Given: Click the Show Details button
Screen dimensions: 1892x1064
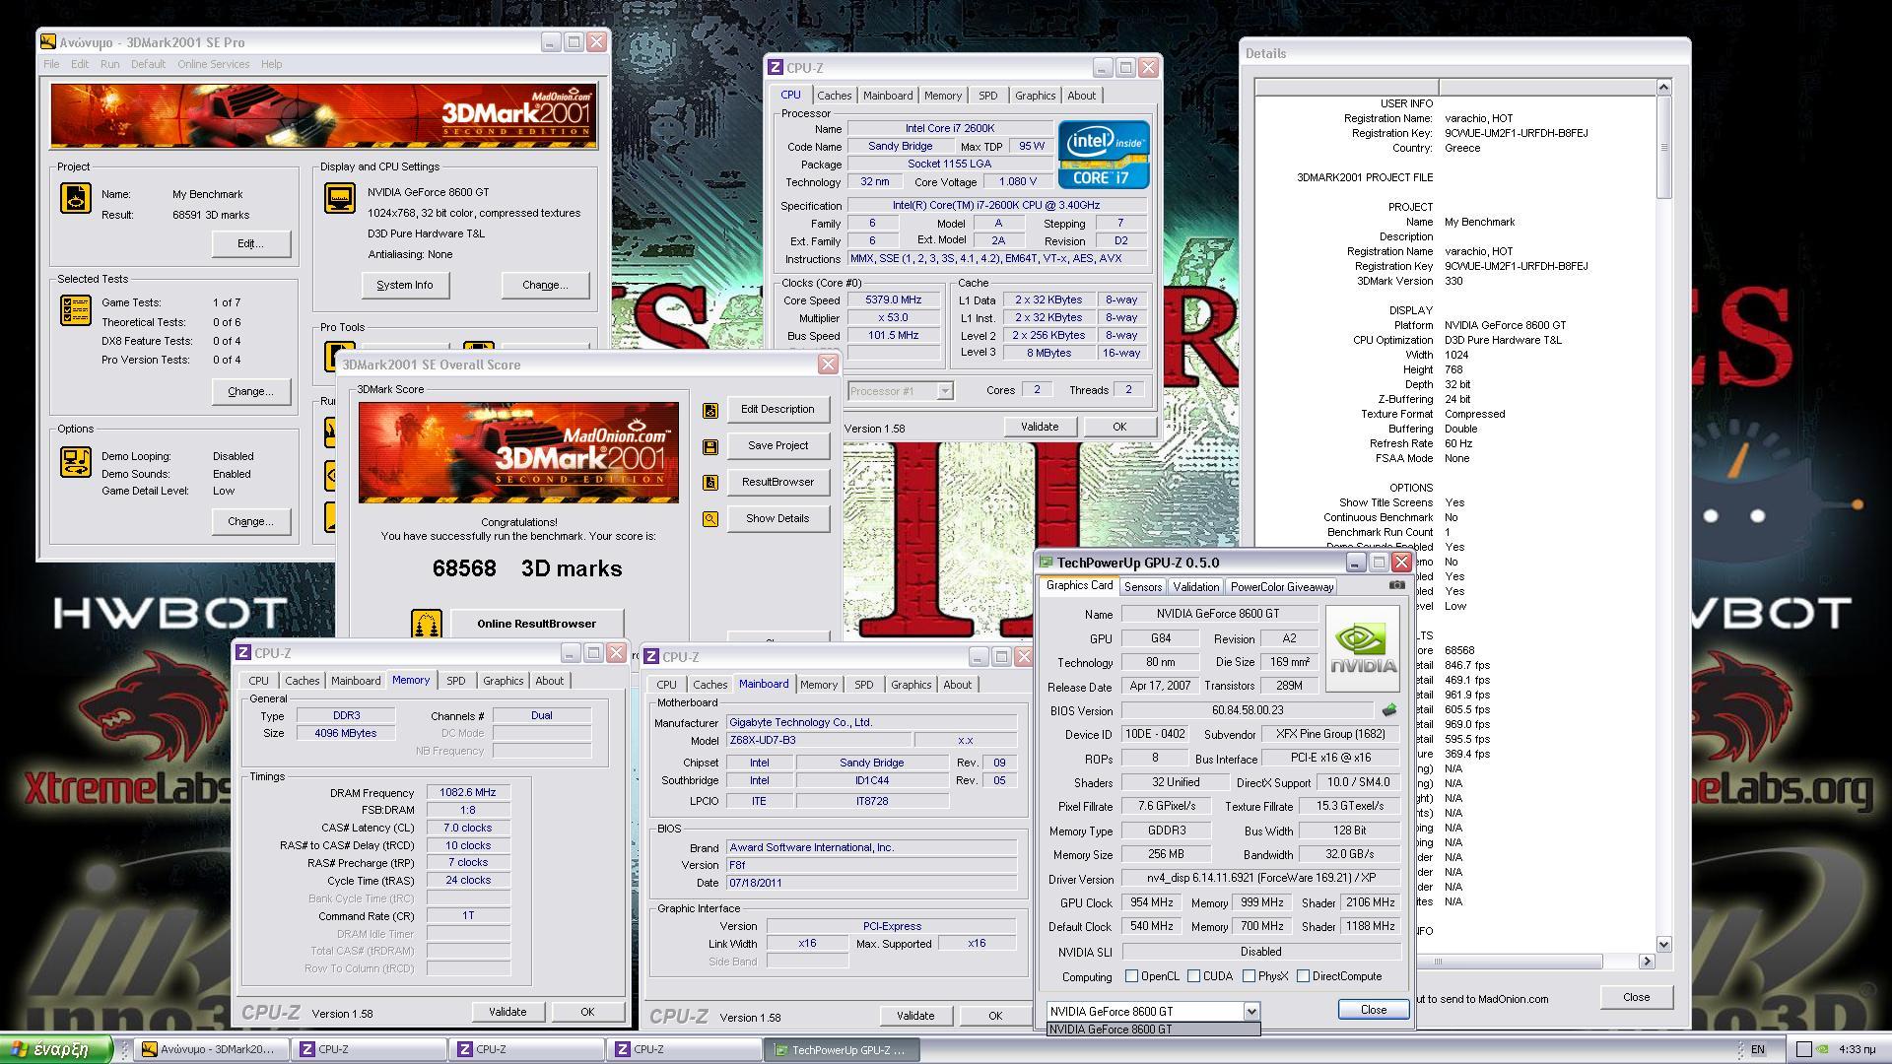Looking at the screenshot, I should (777, 518).
